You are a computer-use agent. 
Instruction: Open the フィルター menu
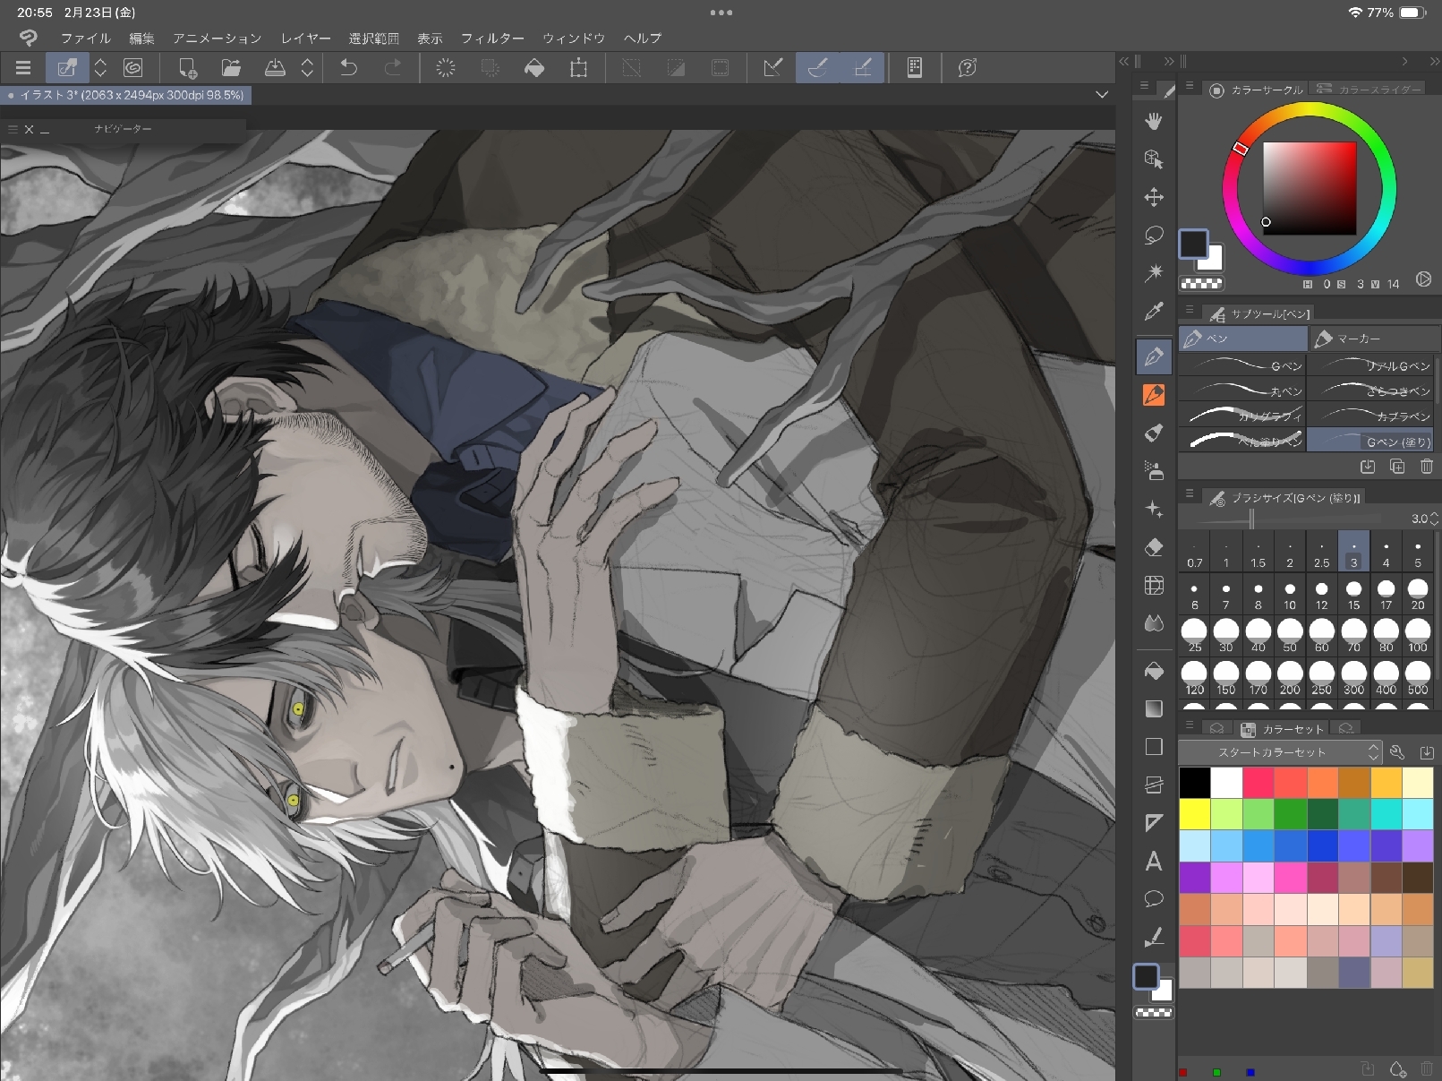(492, 39)
